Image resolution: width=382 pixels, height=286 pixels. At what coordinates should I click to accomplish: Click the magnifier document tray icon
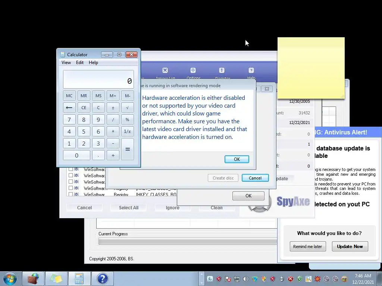coord(309,279)
